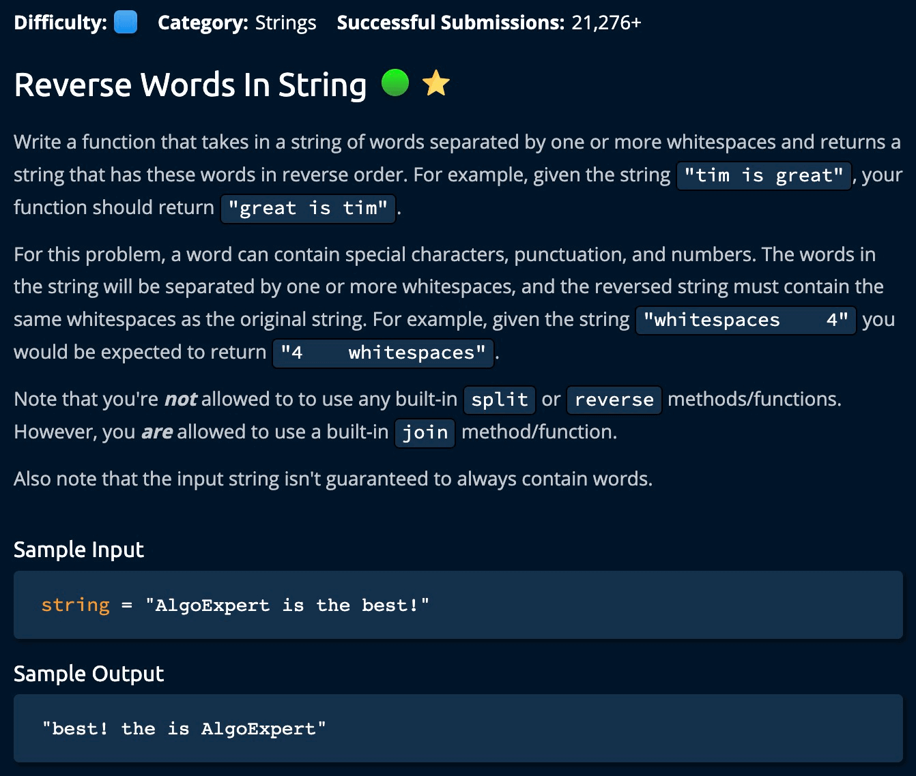Click the Difficulty label text

(60, 23)
